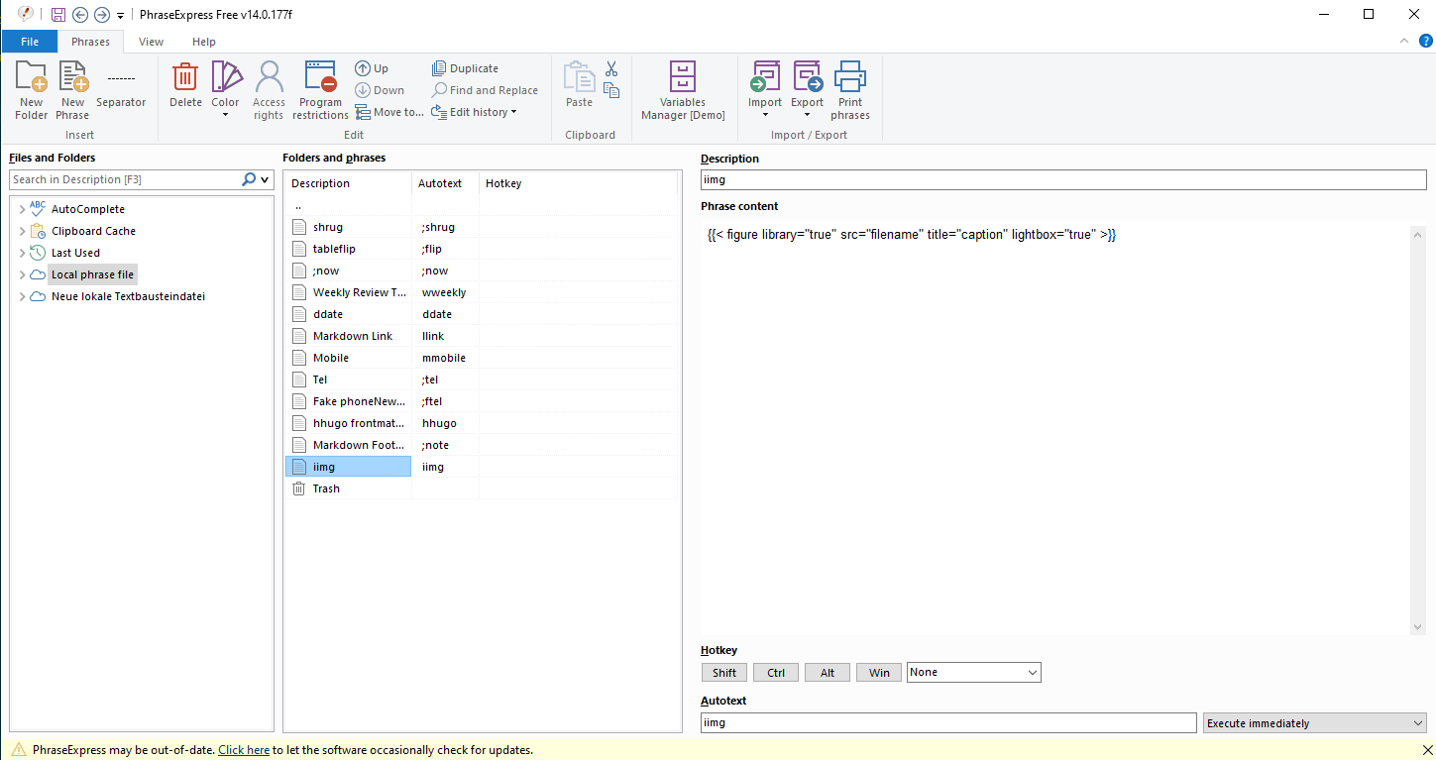The height and width of the screenshot is (760, 1436).
Task: Toggle the Win hotkey modifier
Action: 879,673
